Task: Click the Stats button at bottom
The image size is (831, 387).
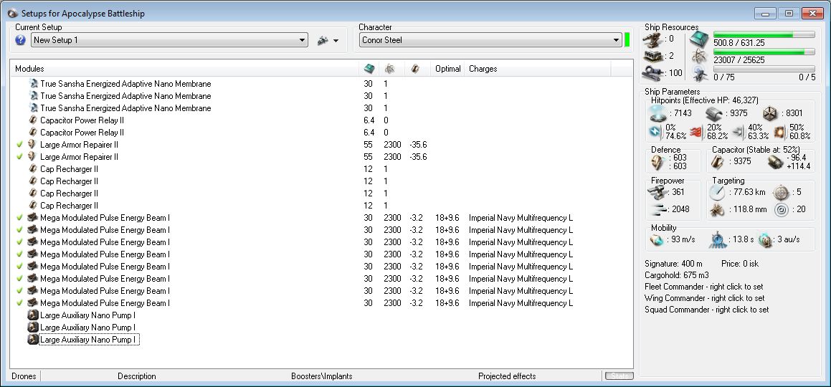Action: (619, 376)
